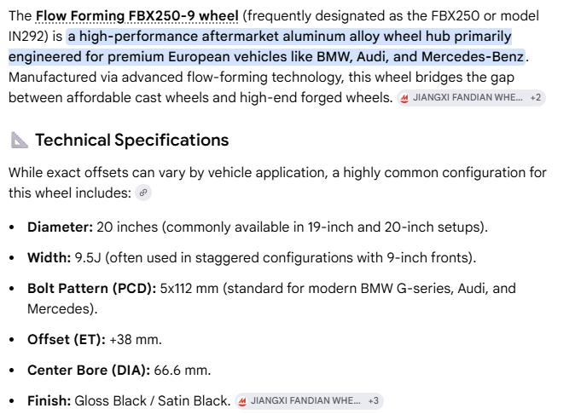Click the 'While exact offsets can vary' paragraph
This screenshot has height=414, width=581.
pyautogui.click(x=277, y=182)
